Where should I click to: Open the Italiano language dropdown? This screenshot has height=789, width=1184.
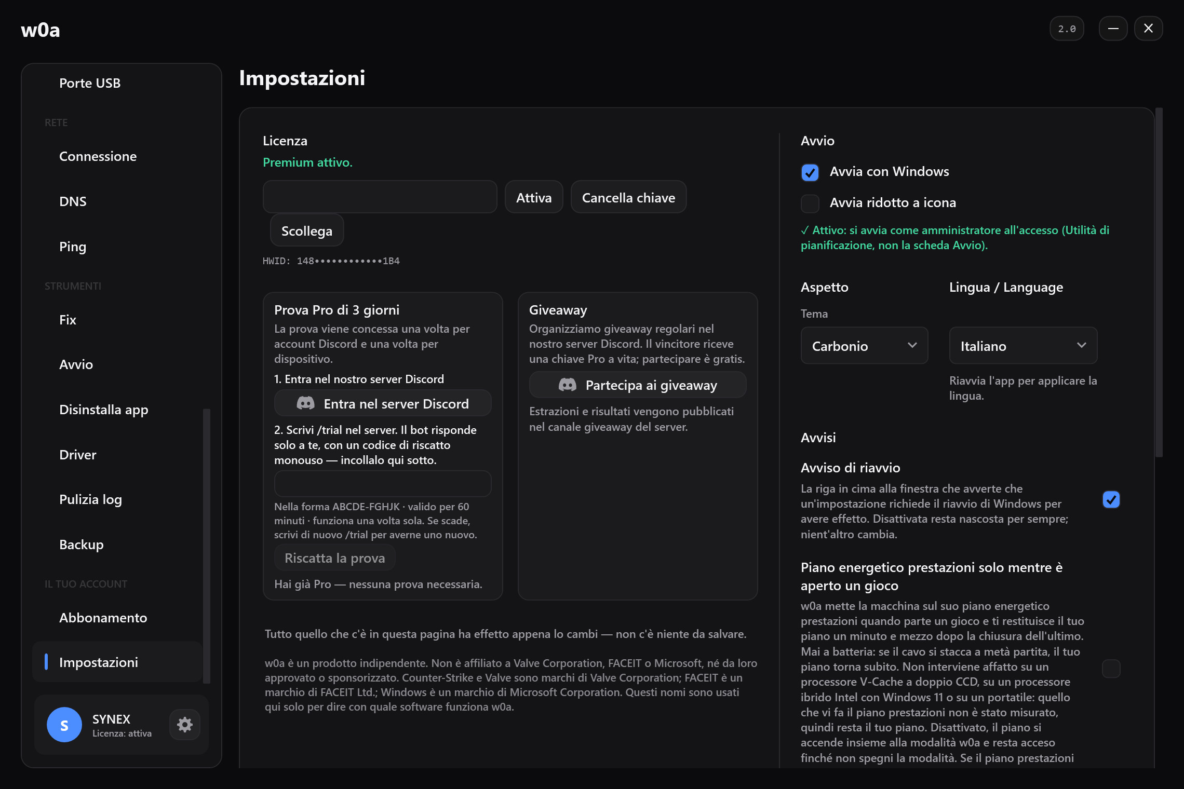tap(1023, 346)
